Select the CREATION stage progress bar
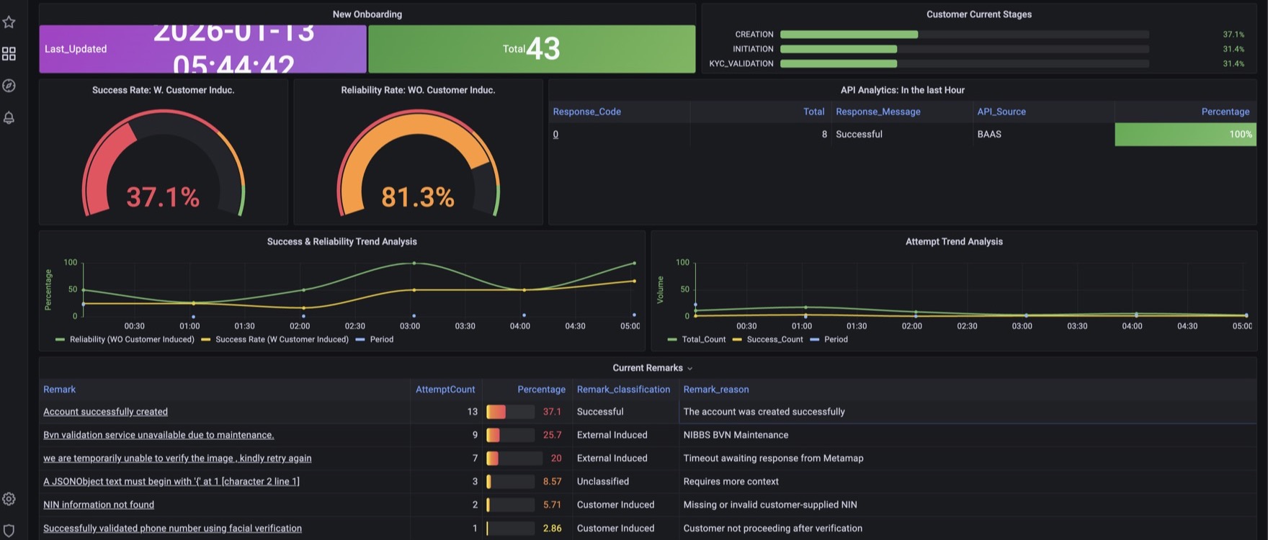 965,35
